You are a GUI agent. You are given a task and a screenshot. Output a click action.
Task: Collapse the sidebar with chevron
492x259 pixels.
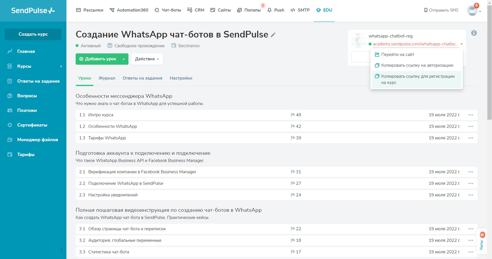(x=62, y=249)
